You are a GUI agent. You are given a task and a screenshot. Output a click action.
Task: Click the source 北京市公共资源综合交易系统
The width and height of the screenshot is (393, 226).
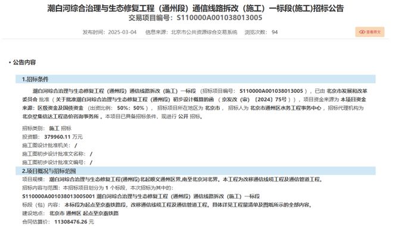(x=204, y=32)
